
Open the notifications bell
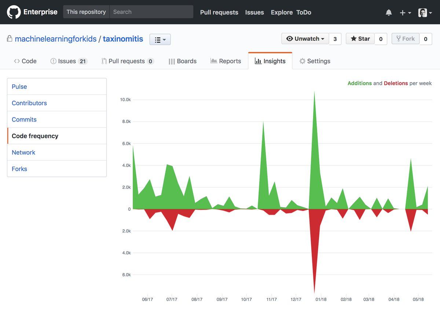(389, 12)
